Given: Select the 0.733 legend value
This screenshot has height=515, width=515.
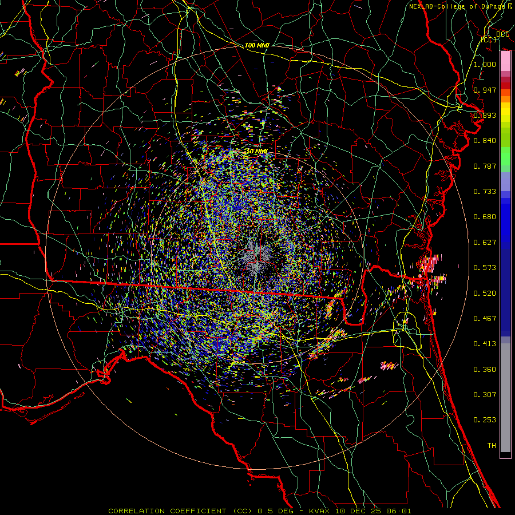Looking at the screenshot, I should pyautogui.click(x=485, y=192).
